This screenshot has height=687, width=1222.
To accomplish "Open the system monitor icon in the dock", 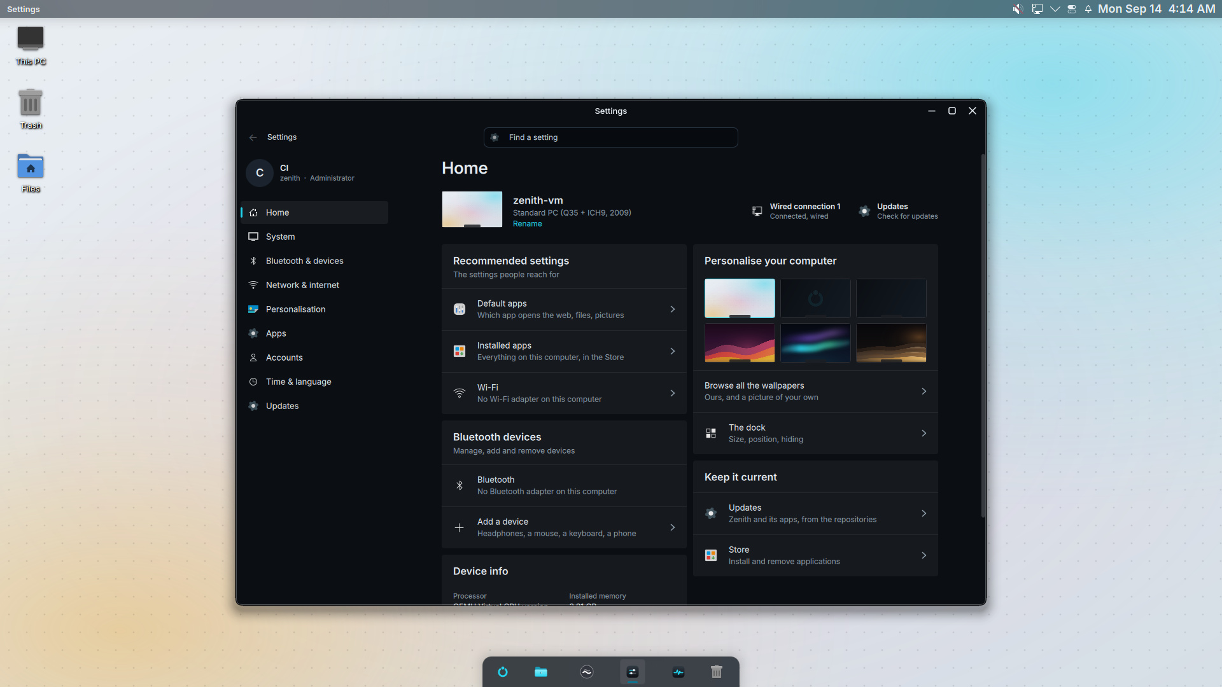I will point(678,672).
